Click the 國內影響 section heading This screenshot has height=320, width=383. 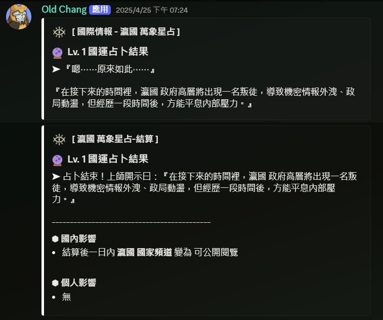pyautogui.click(x=78, y=238)
